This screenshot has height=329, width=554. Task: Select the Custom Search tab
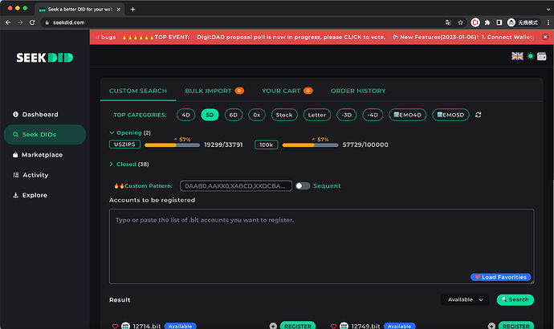[x=138, y=91]
